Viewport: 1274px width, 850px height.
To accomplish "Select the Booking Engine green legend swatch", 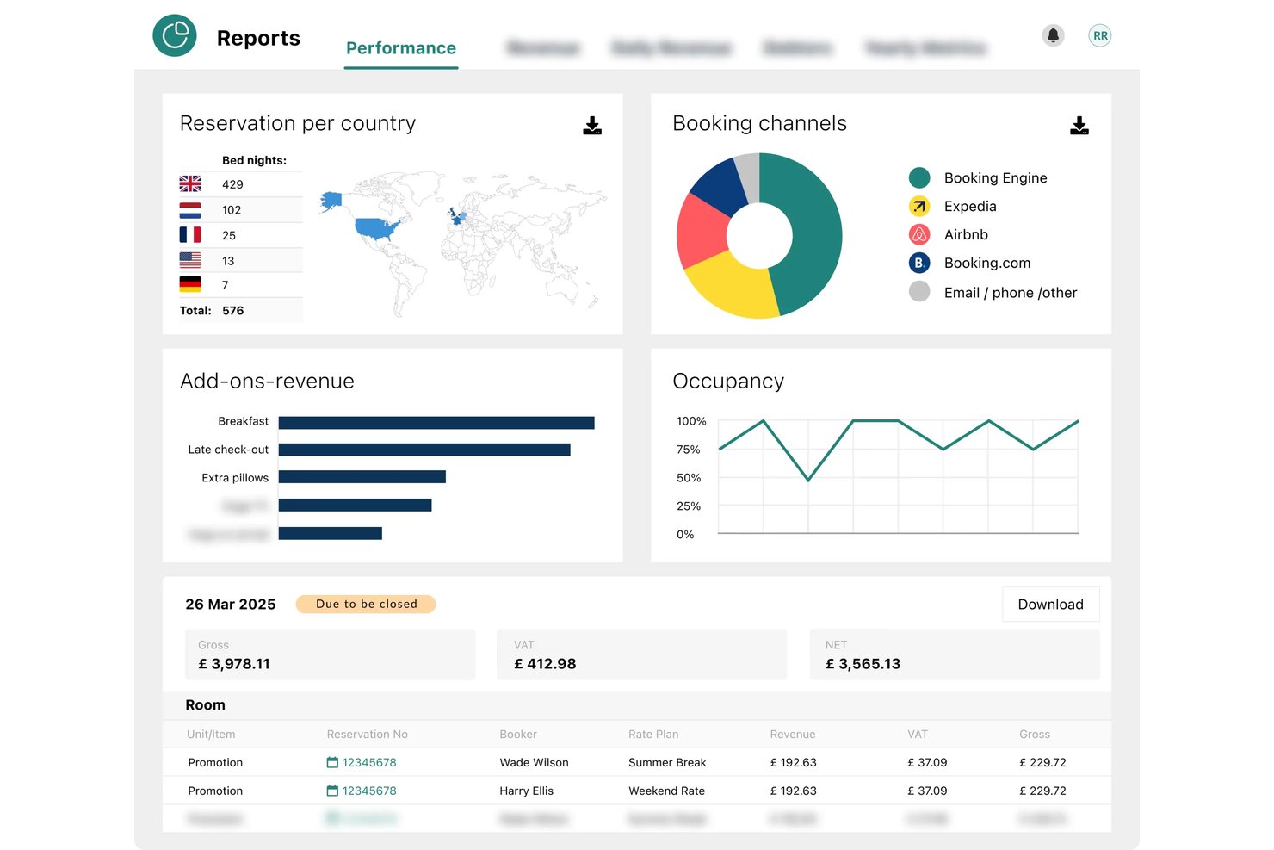I will coord(919,177).
